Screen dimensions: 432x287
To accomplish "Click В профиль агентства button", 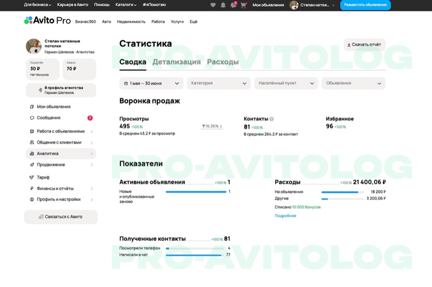I will pyautogui.click(x=61, y=90).
